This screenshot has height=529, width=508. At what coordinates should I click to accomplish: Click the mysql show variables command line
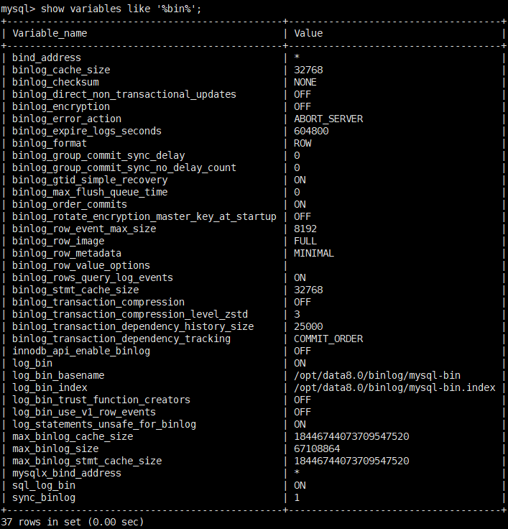click(x=101, y=9)
